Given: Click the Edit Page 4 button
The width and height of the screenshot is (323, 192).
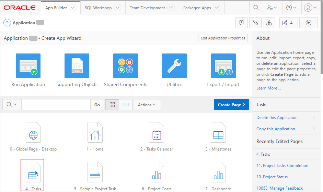Looking at the screenshot, I should (288, 23).
